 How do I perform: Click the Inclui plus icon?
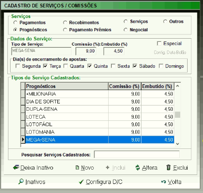tap(108, 168)
